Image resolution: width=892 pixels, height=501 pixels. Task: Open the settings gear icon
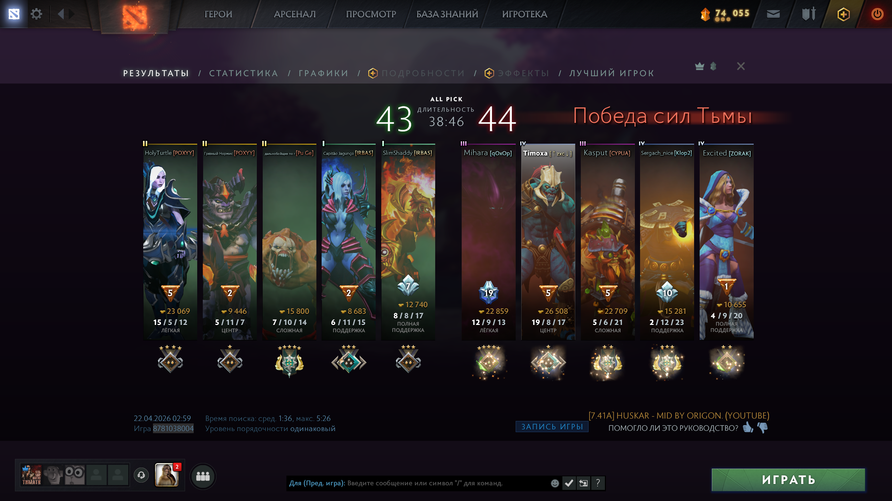[x=36, y=14]
